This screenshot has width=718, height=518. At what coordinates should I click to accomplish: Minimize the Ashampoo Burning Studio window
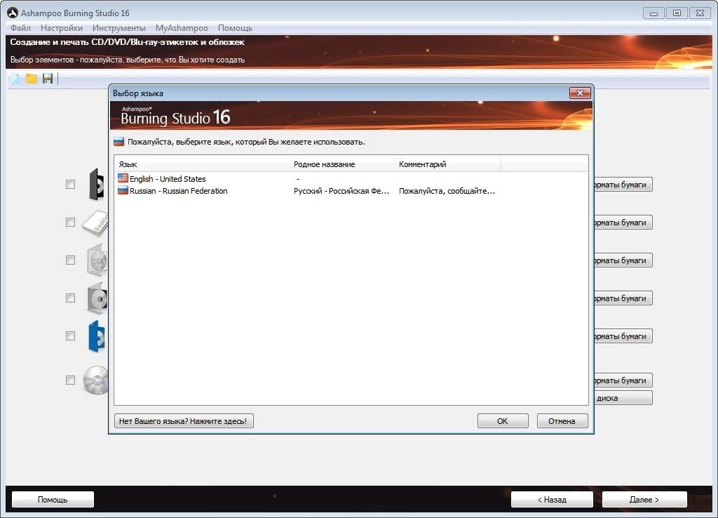coord(654,13)
